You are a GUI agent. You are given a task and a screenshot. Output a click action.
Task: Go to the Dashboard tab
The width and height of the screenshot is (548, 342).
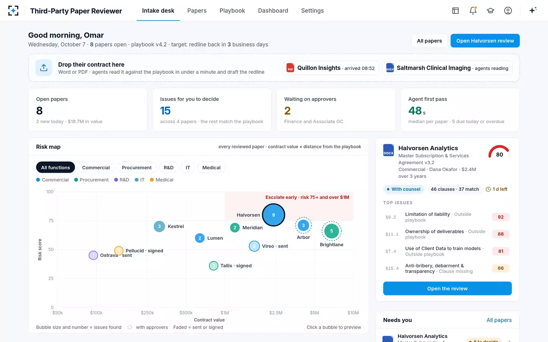click(x=273, y=11)
